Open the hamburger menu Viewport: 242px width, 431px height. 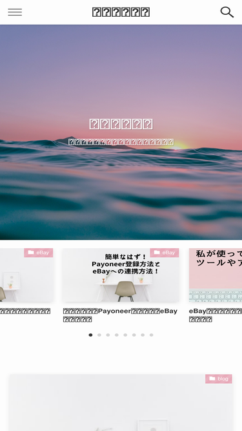coord(15,12)
